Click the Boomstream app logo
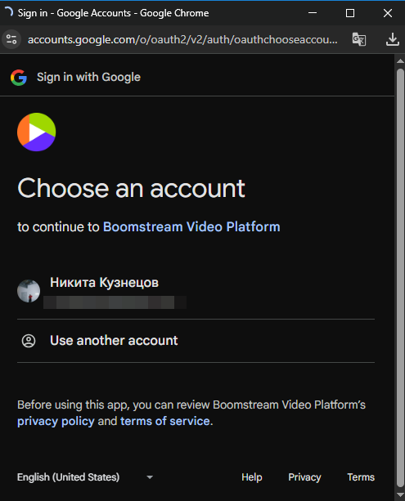This screenshot has width=405, height=501. [37, 132]
